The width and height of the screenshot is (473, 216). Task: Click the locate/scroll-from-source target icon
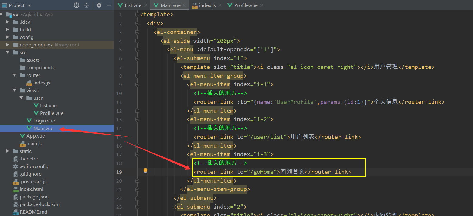[x=77, y=5]
